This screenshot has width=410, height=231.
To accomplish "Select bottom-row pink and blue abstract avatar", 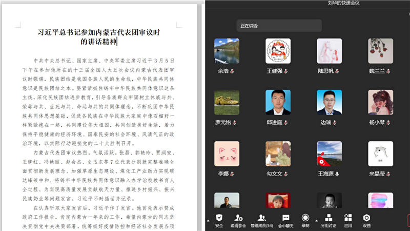I will tap(380, 200).
